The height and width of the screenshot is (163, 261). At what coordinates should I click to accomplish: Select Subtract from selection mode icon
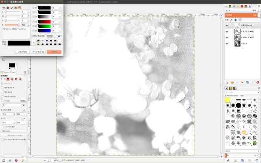[16, 79]
